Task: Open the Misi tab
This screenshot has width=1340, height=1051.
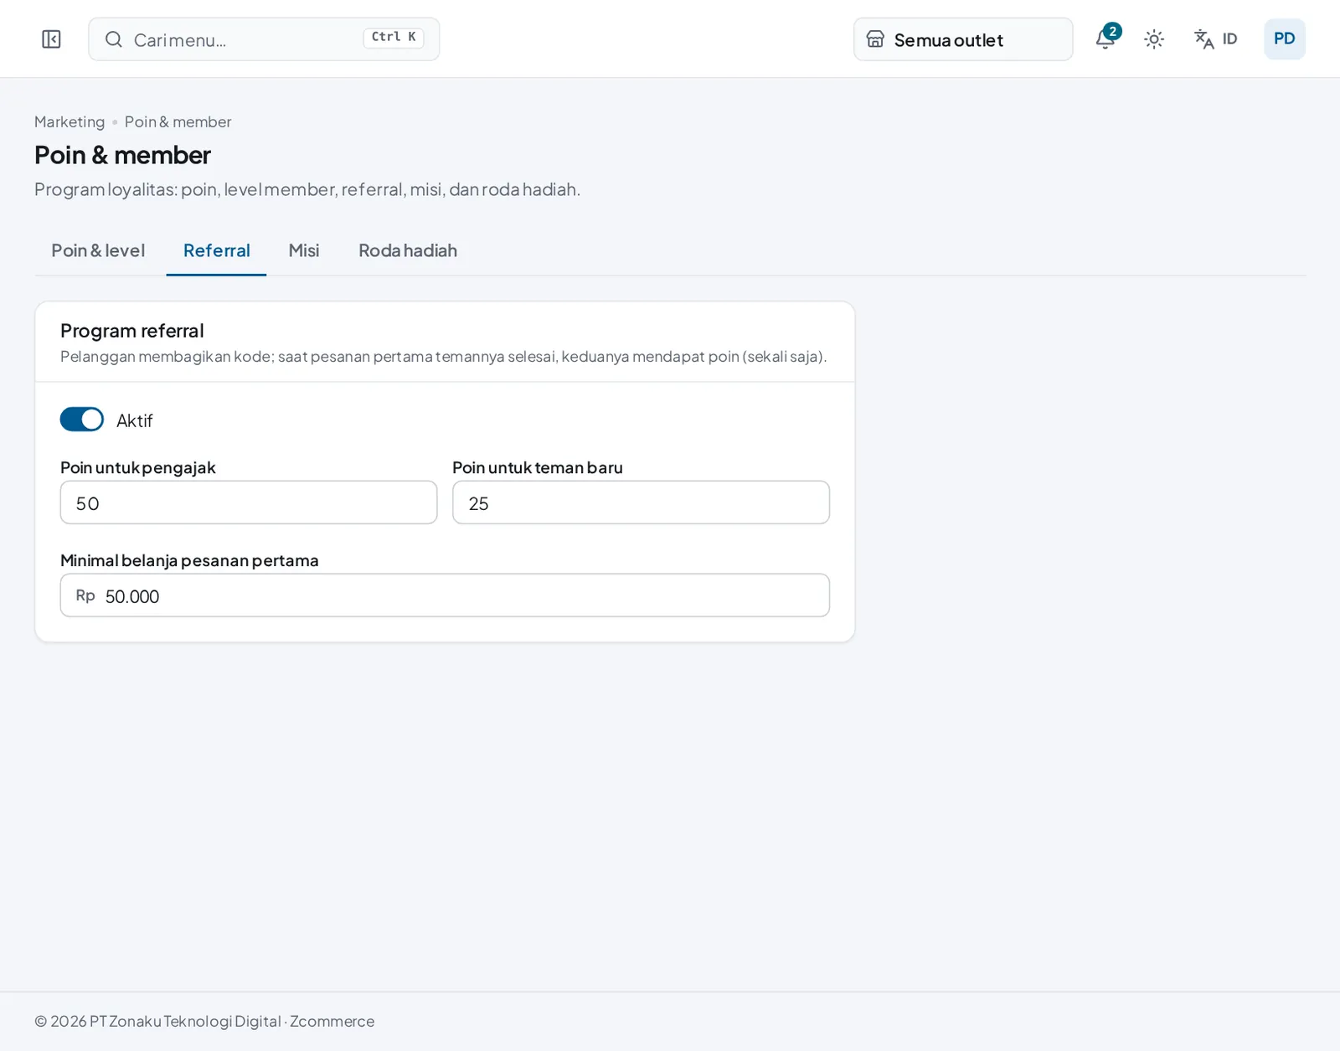Action: tap(304, 250)
